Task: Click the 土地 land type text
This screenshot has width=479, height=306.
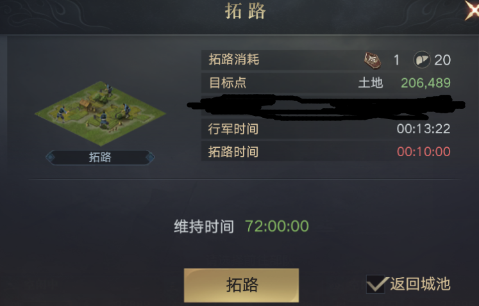Action: [x=371, y=83]
